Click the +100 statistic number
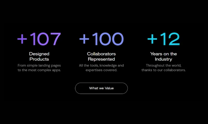208x124 pixels. pyautogui.click(x=101, y=39)
